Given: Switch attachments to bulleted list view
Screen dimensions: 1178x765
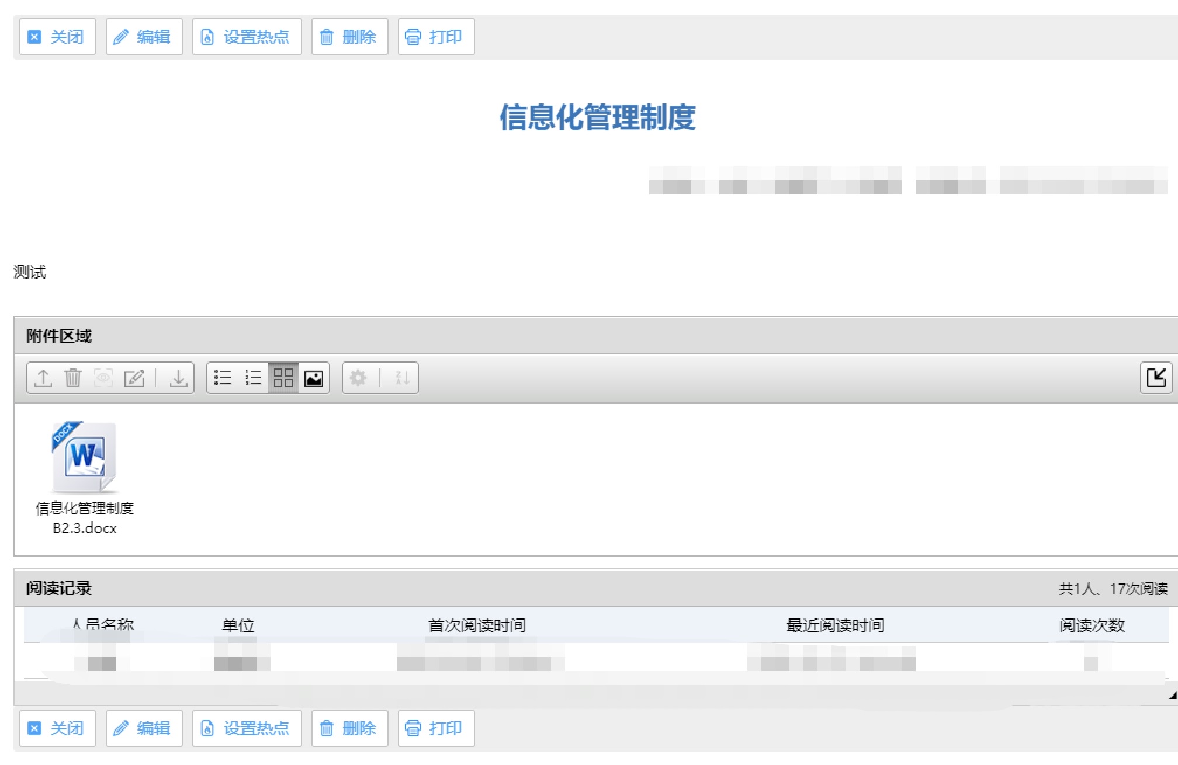Looking at the screenshot, I should click(x=223, y=378).
